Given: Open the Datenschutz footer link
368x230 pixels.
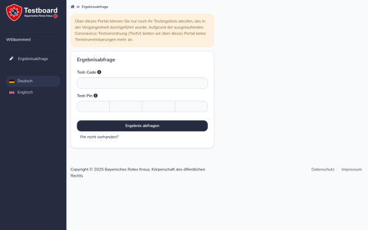Looking at the screenshot, I should 323,169.
